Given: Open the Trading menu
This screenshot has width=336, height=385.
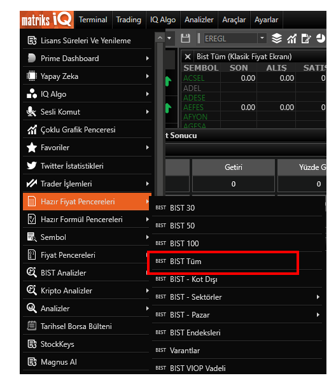Looking at the screenshot, I should click(x=129, y=20).
